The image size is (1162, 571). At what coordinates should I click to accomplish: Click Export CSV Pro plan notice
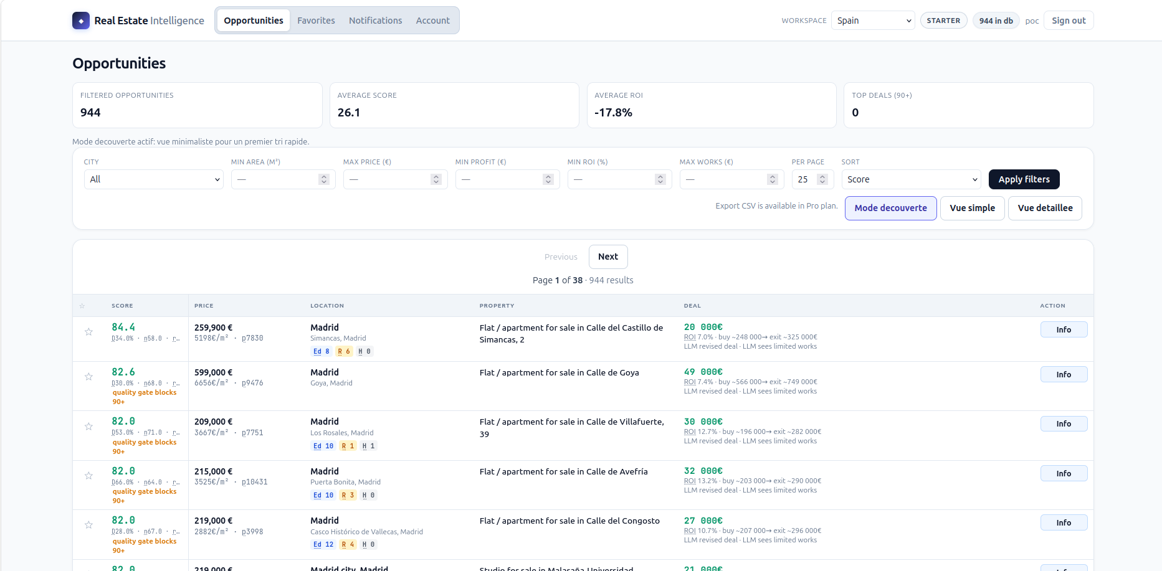point(776,205)
